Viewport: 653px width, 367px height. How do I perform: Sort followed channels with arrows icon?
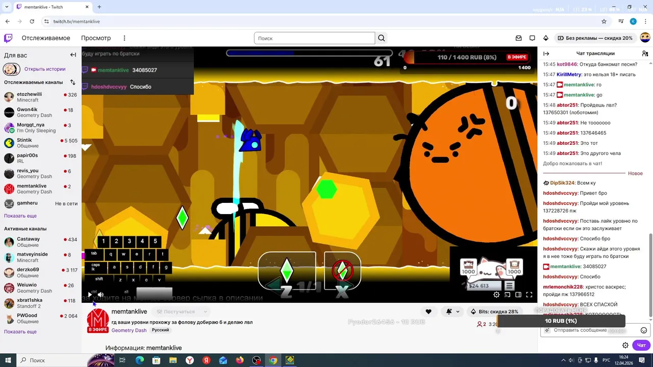point(72,82)
